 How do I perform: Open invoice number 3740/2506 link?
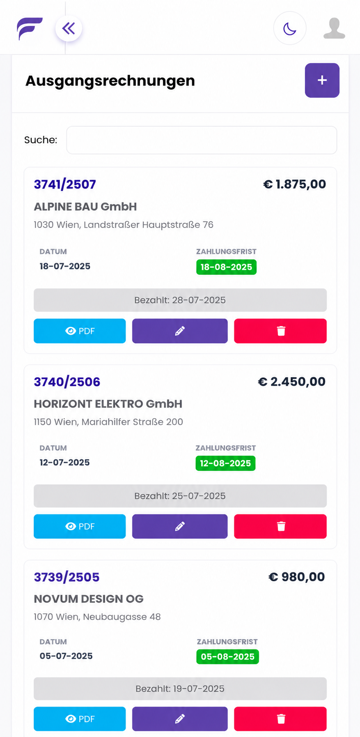tap(67, 382)
